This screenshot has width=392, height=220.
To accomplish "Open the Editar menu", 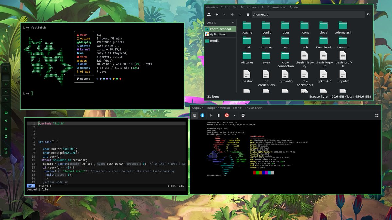I will coord(225,7).
